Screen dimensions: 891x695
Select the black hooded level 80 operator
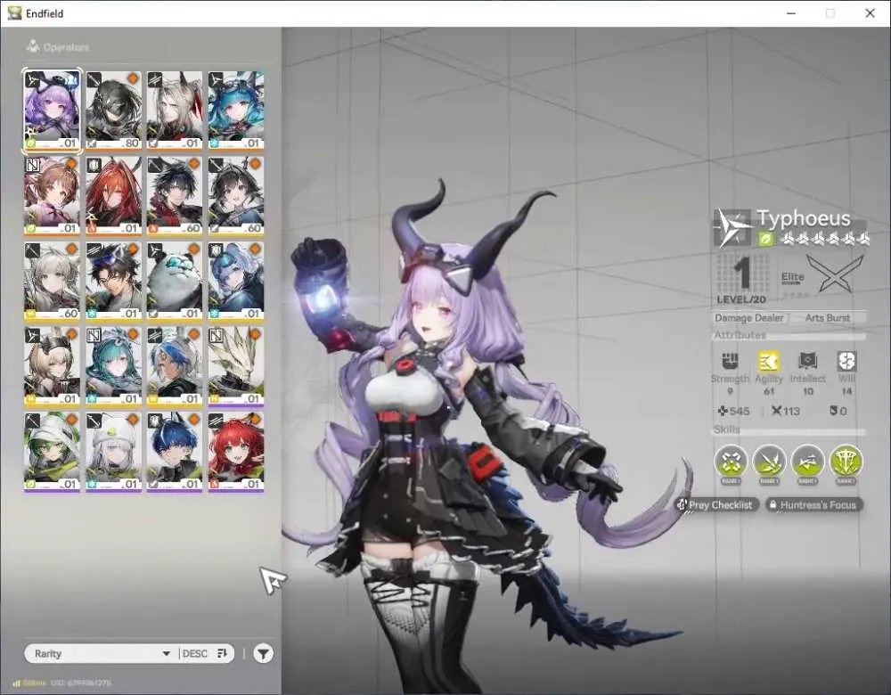pos(113,110)
